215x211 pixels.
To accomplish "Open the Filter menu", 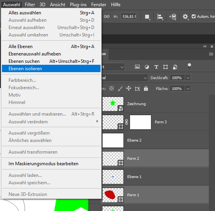I will [30, 5].
